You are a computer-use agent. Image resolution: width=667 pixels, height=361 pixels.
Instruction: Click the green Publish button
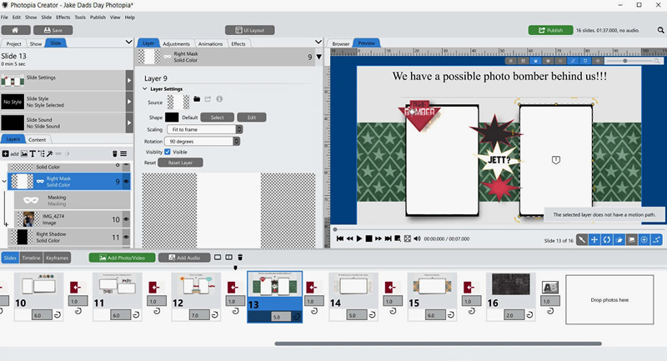tap(550, 30)
